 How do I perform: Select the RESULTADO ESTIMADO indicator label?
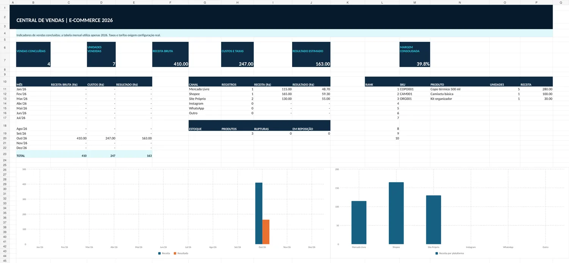pyautogui.click(x=308, y=51)
